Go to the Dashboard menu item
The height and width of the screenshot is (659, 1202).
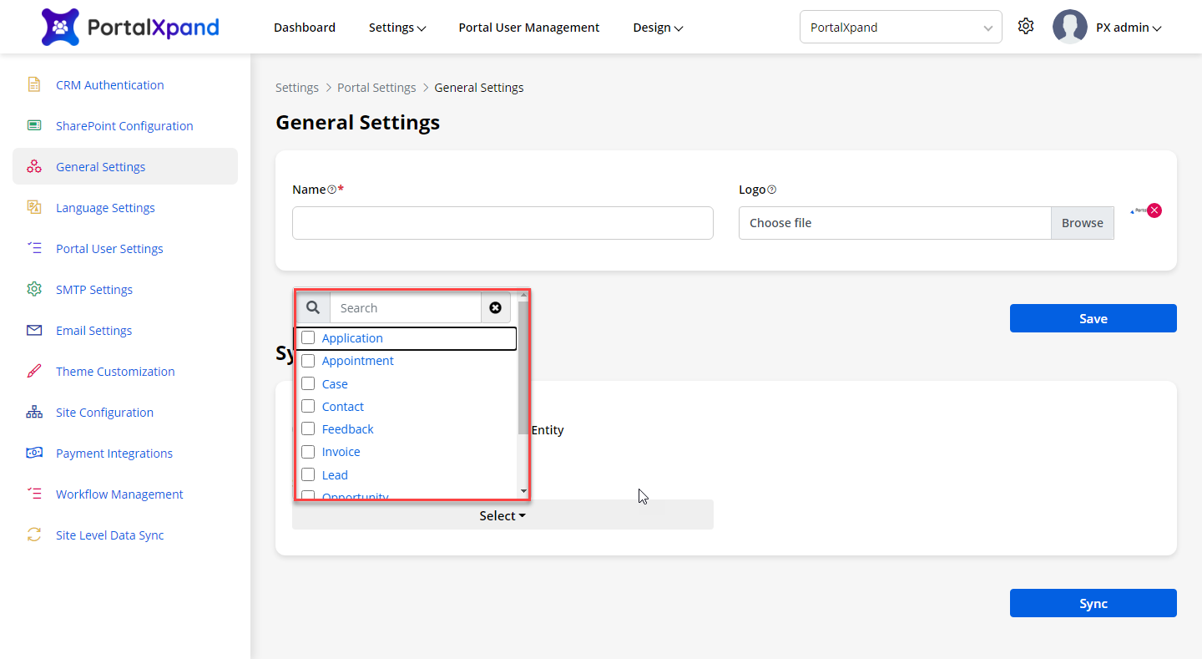click(305, 28)
